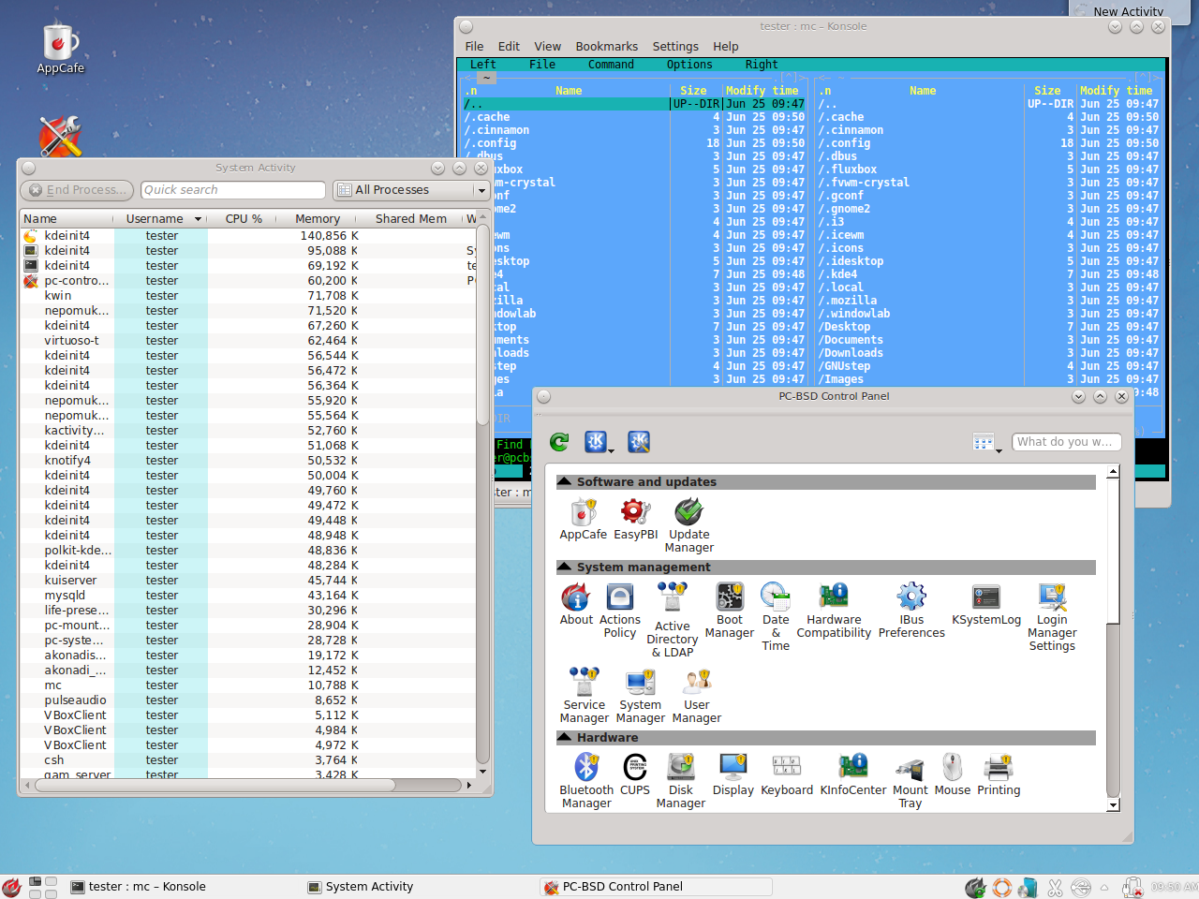Open Service Manager in the Control Panel

pyautogui.click(x=585, y=695)
